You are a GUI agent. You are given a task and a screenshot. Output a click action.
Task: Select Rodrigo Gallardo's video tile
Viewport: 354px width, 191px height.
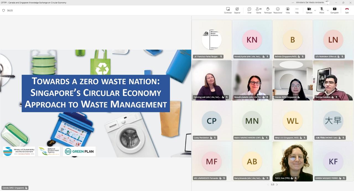(x=333, y=80)
